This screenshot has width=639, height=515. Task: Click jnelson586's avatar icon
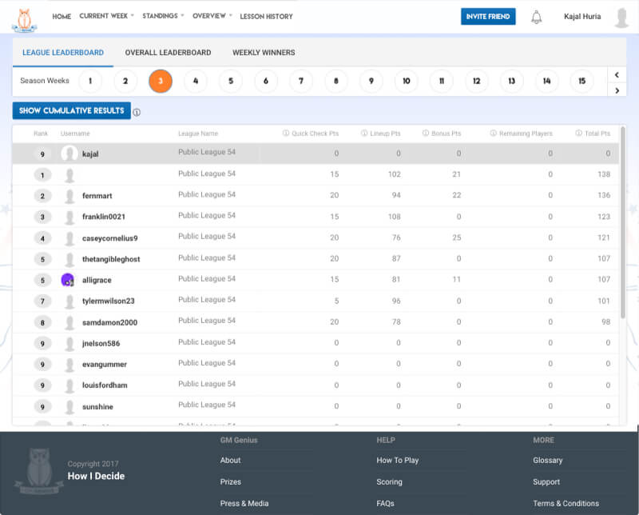(69, 344)
